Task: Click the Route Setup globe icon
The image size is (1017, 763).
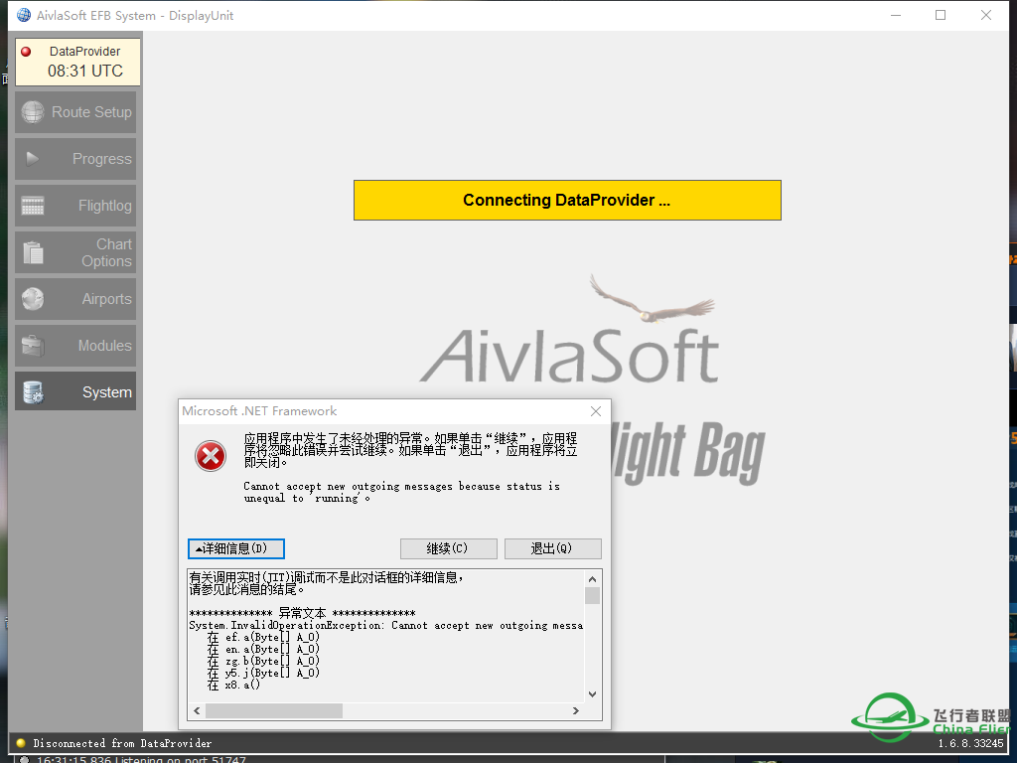Action: pyautogui.click(x=34, y=112)
